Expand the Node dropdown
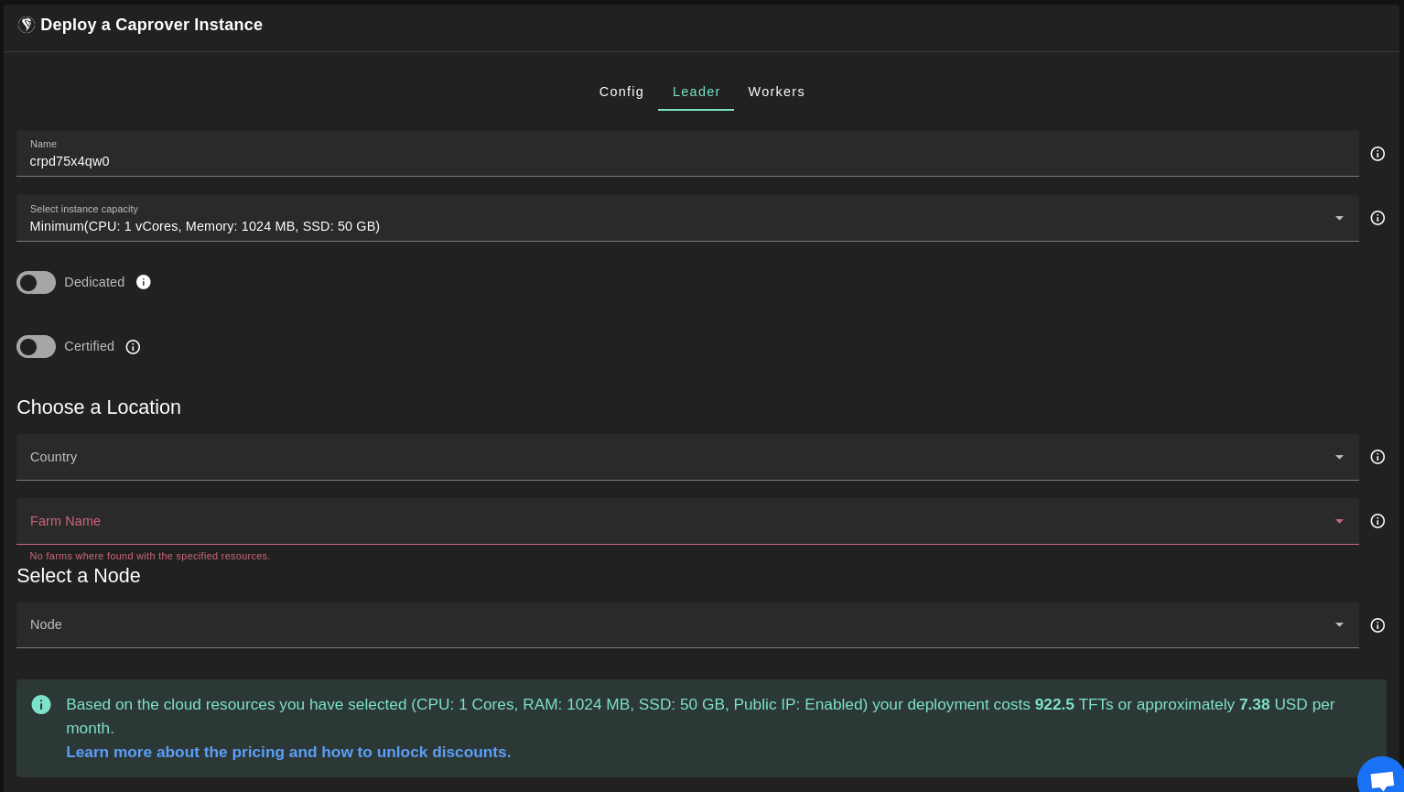This screenshot has width=1404, height=792. click(x=687, y=625)
